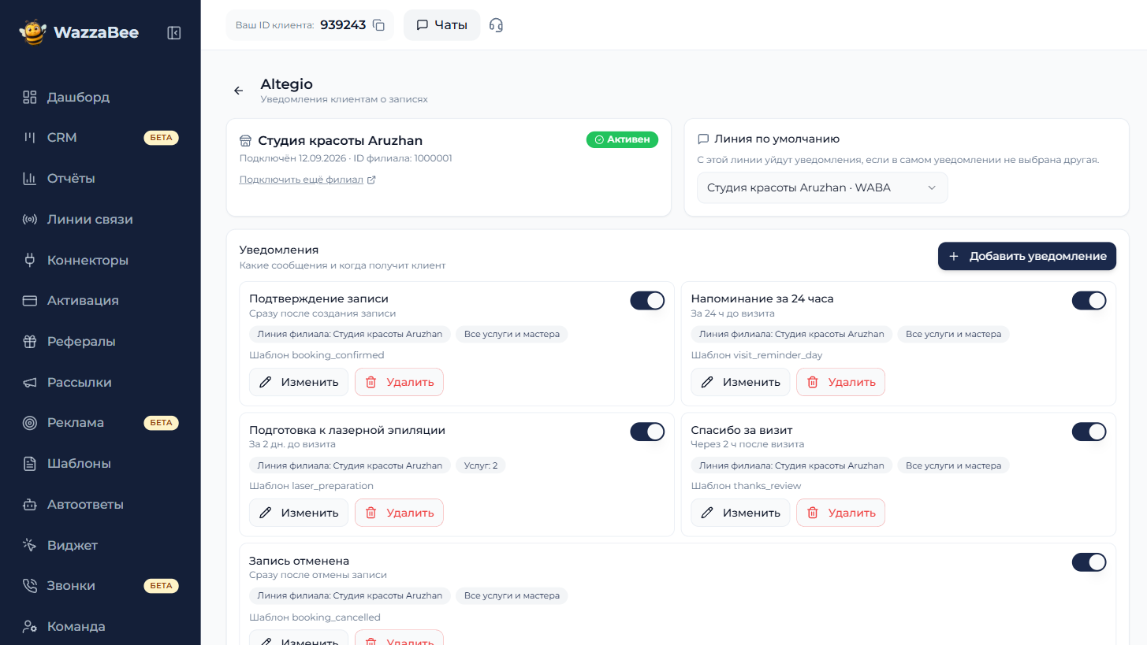Click the Шаблоны document icon
Viewport: 1147px width, 645px height.
click(30, 463)
